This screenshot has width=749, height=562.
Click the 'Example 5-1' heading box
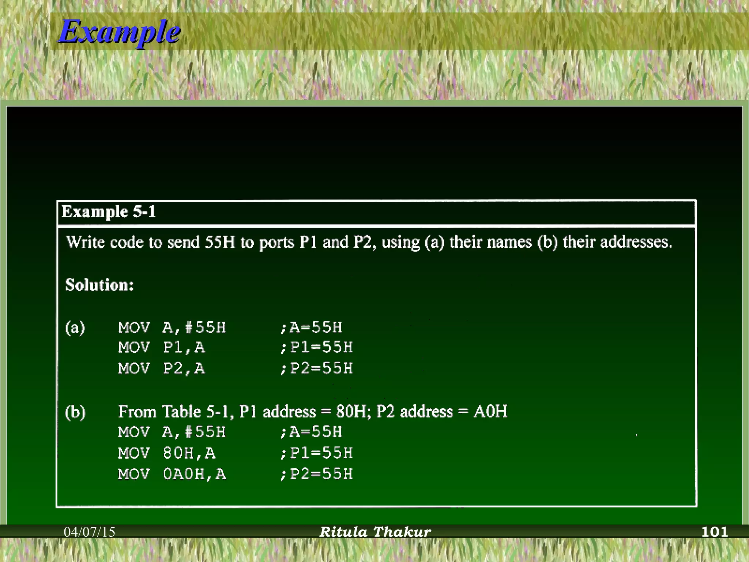pyautogui.click(x=109, y=212)
